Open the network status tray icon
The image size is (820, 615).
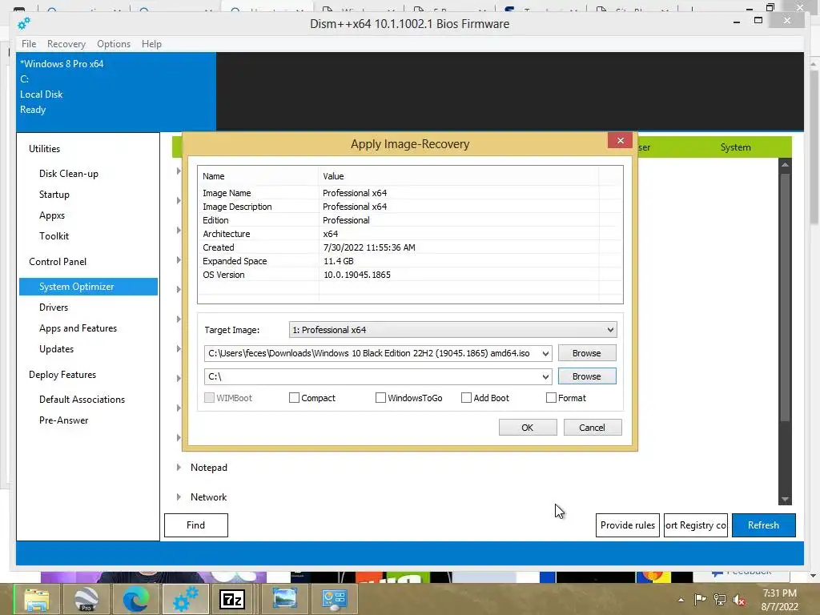(x=720, y=599)
